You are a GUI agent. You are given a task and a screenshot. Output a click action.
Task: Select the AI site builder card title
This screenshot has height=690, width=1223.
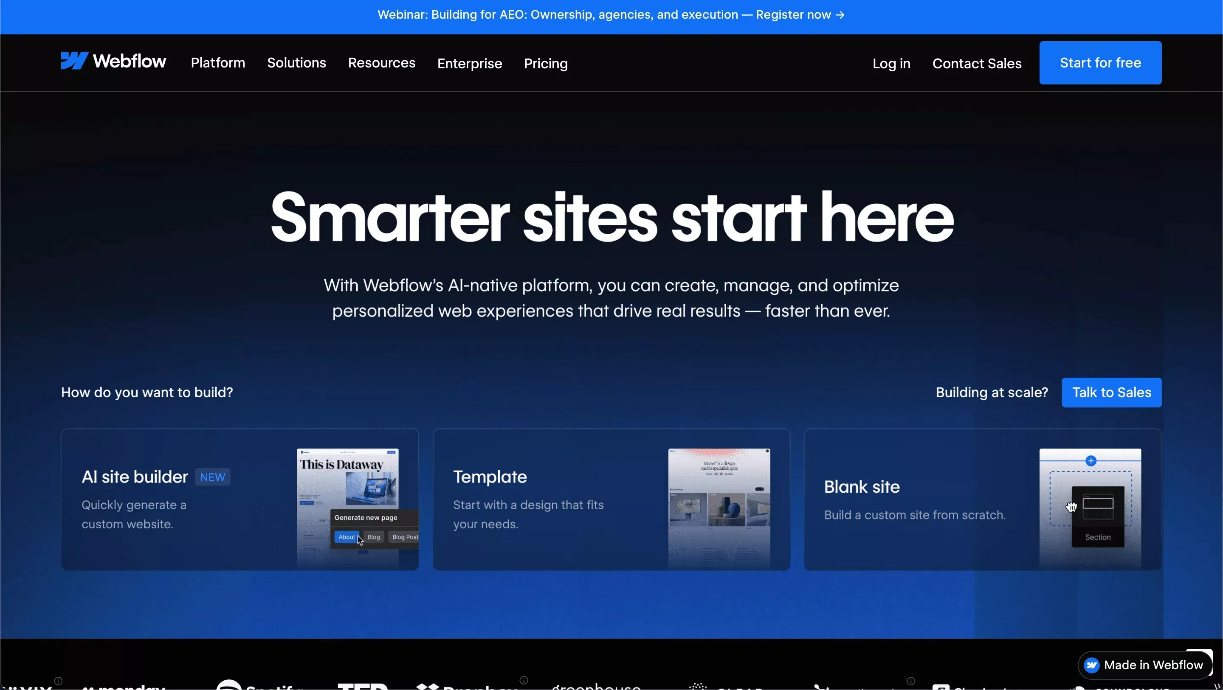click(135, 477)
